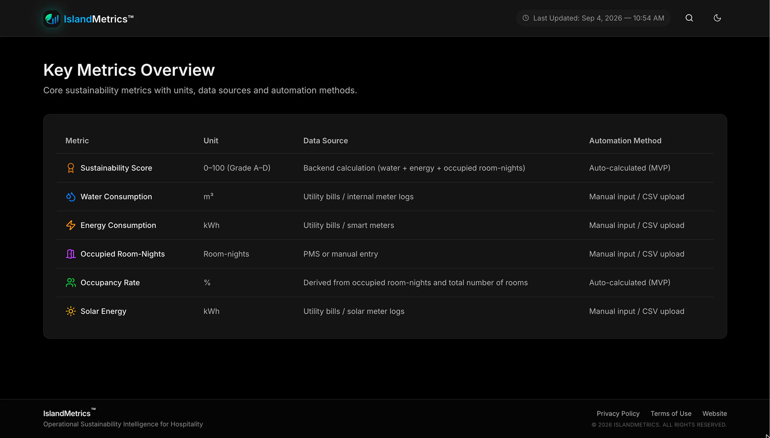Select the Solar Energy metric name
This screenshot has height=438, width=770.
click(103, 311)
